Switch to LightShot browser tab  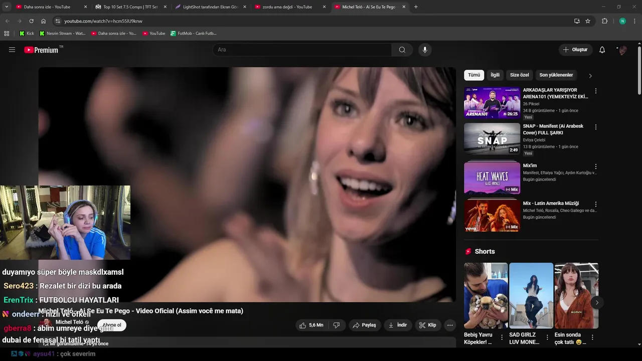[x=210, y=7]
